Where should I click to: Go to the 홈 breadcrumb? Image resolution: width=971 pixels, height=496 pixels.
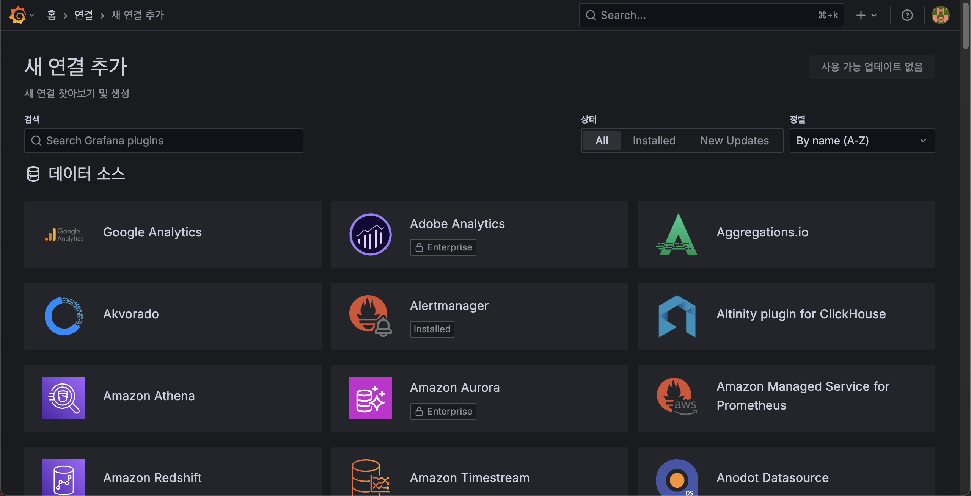(52, 15)
